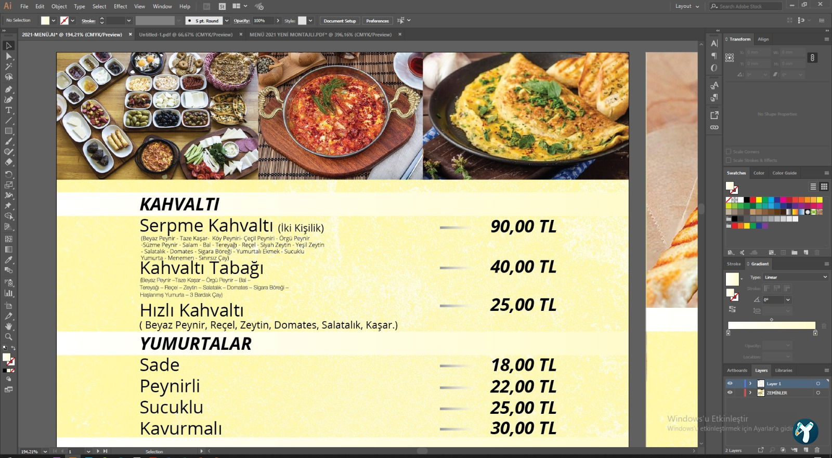Switch to Color Guide tab
Image resolution: width=832 pixels, height=458 pixels.
(784, 173)
